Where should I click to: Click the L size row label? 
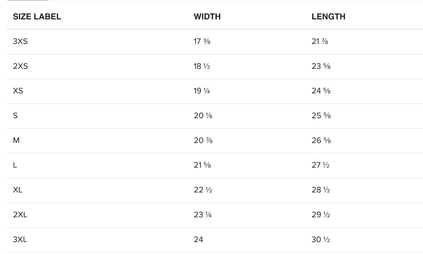[15, 165]
